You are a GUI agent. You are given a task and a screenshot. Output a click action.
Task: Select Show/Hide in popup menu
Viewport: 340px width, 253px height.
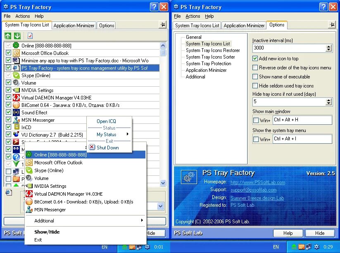tap(47, 232)
